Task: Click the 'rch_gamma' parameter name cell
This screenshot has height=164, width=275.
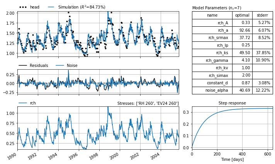Action: [x=212, y=60]
